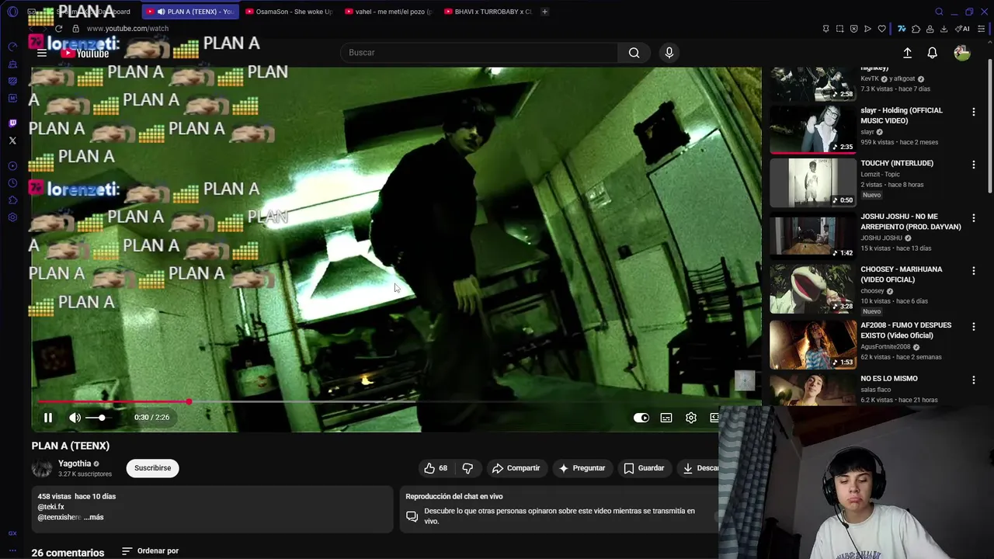Open the sidebar settings gear
This screenshot has height=559, width=994.
click(x=12, y=217)
